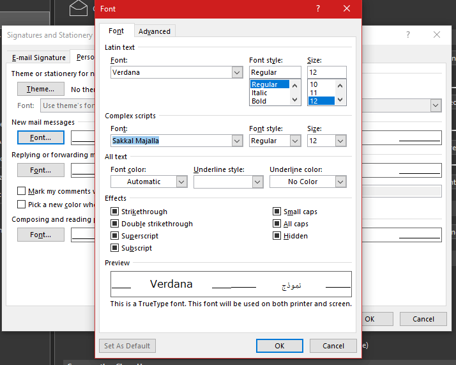Open Complex scripts Font style dropdown
The width and height of the screenshot is (456, 365).
295,141
